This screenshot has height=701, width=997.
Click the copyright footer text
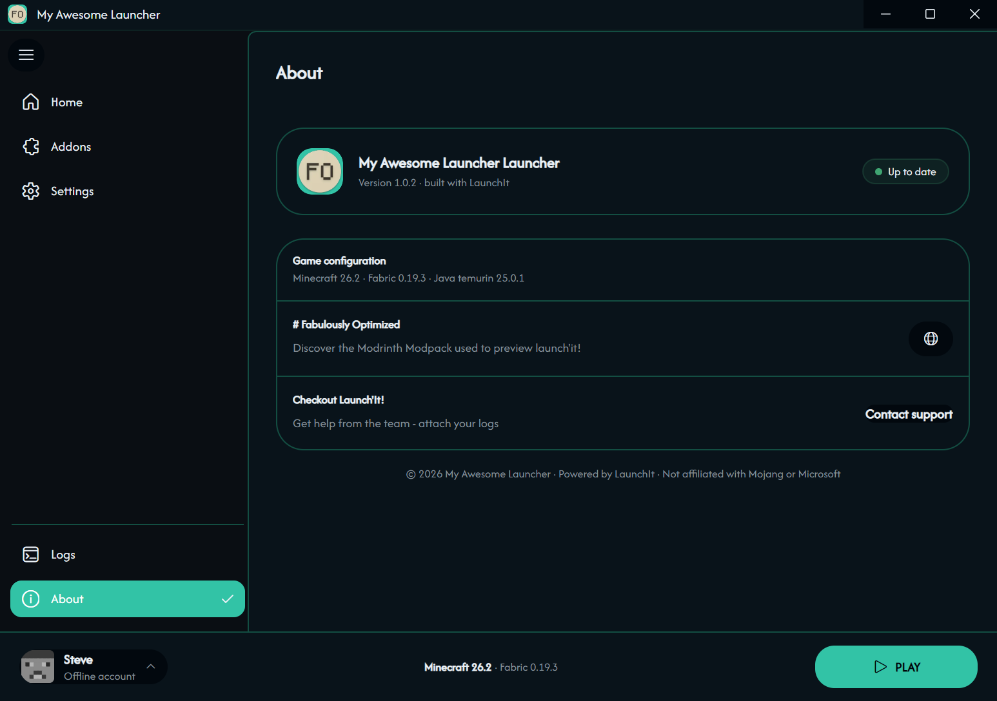point(623,474)
